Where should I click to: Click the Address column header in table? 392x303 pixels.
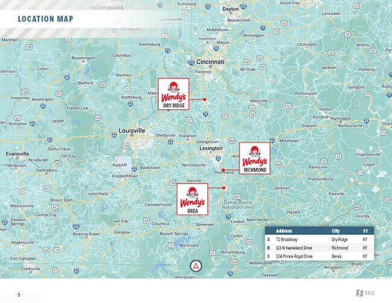tap(283, 231)
